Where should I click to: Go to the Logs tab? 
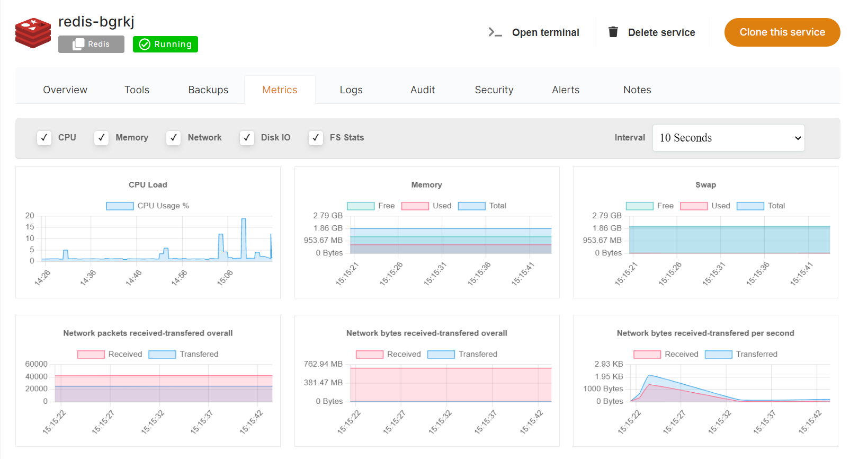[351, 90]
